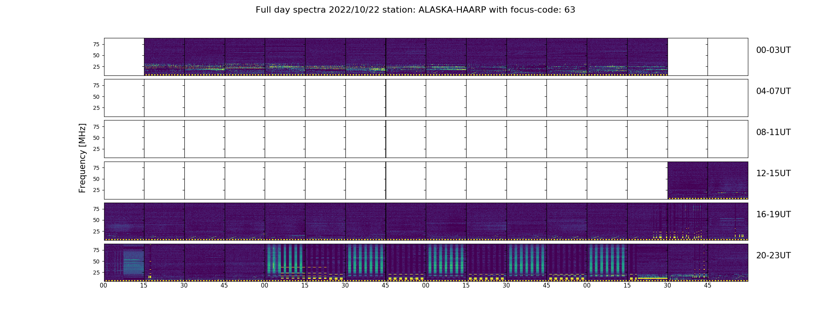
Task: Click the 75 tick label of the 16-19UT row
Action: 96,209
